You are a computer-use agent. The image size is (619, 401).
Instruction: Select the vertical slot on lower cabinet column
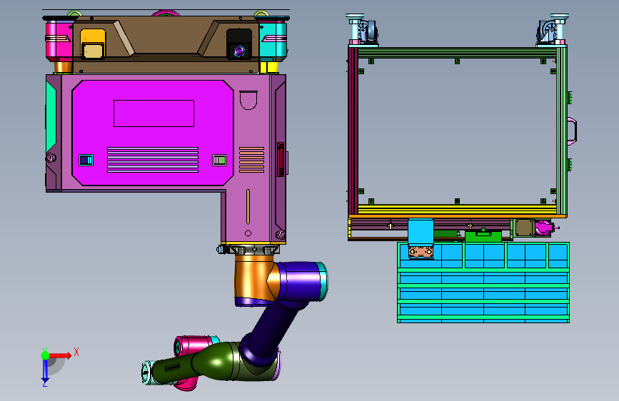tap(248, 207)
